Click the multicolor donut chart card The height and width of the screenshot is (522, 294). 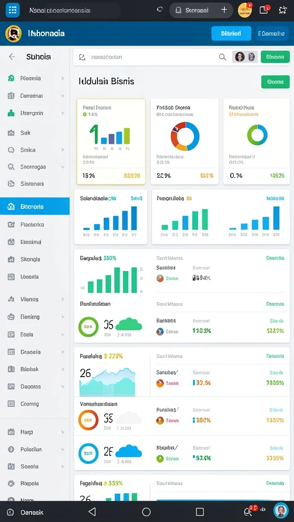coord(185,142)
